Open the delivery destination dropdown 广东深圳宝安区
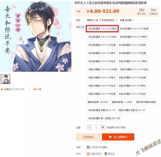 tap(108, 20)
